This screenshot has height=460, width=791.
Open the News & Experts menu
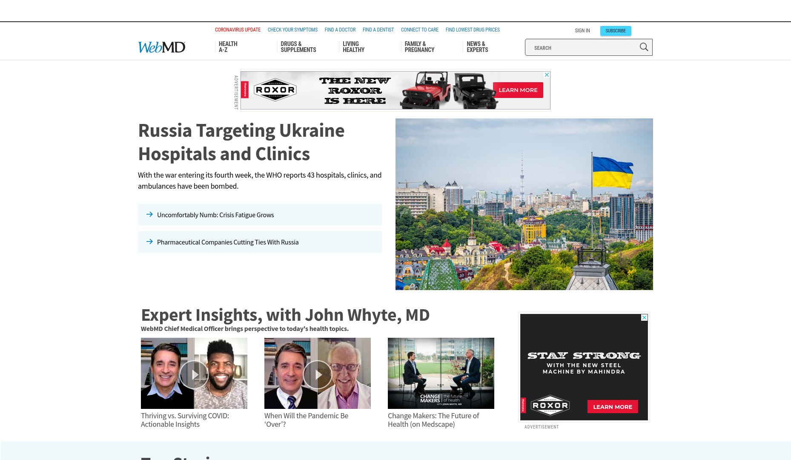pos(477,47)
